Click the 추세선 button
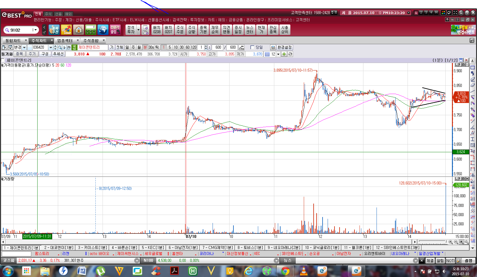 tap(58, 54)
